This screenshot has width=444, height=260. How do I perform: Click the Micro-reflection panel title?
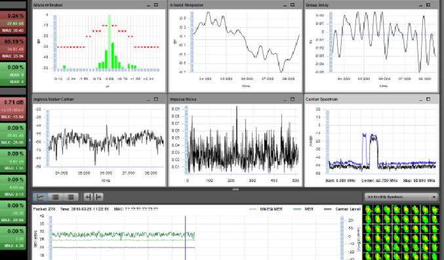coord(48,5)
